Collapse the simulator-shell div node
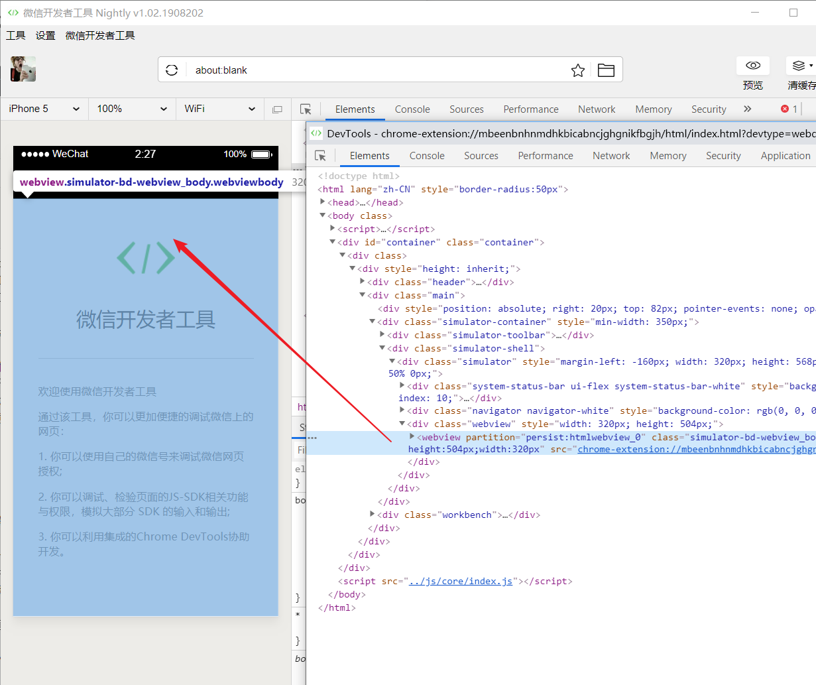This screenshot has width=816, height=685. (x=382, y=348)
